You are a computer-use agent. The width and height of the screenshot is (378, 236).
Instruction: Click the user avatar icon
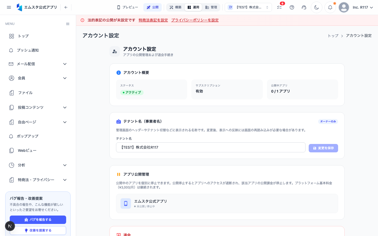(344, 7)
